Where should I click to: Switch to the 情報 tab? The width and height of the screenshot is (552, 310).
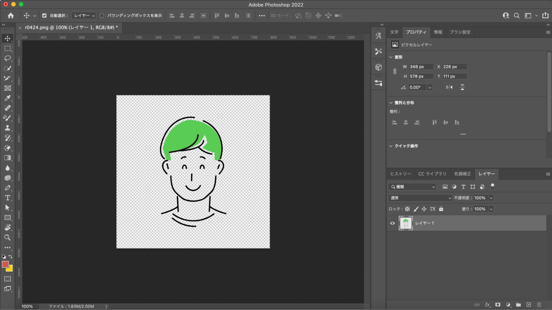438,32
